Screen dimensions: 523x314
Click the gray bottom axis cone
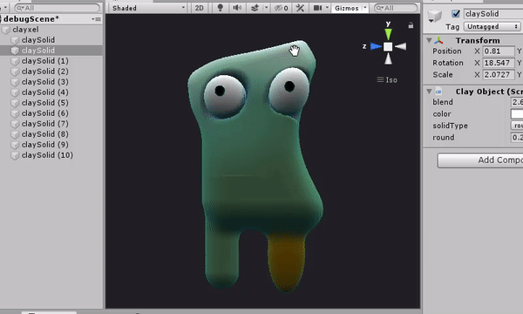point(388,59)
